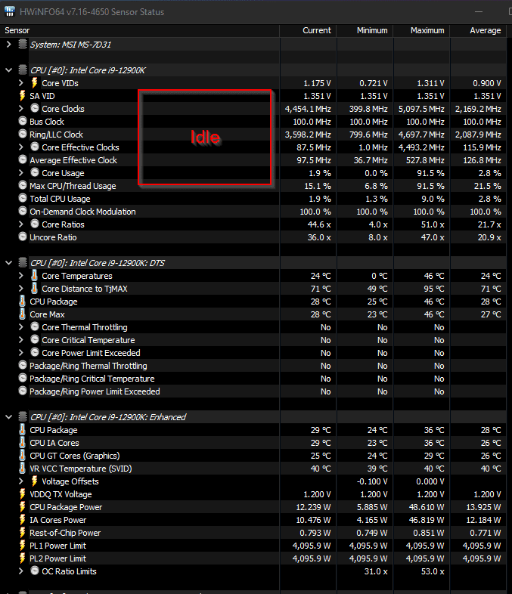Collapse the Intel Core i9-12900K: DTS section
The height and width of the screenshot is (594, 512).
(9, 262)
